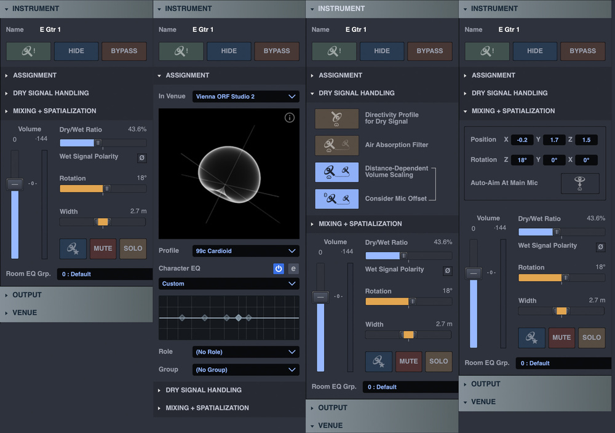Click the Directivity Profile for Dry Signal icon
The height and width of the screenshot is (433, 615).
336,117
